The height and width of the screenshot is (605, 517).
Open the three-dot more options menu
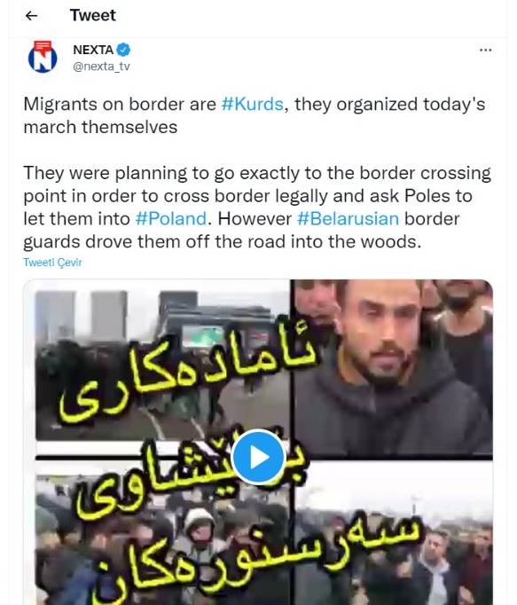click(485, 50)
